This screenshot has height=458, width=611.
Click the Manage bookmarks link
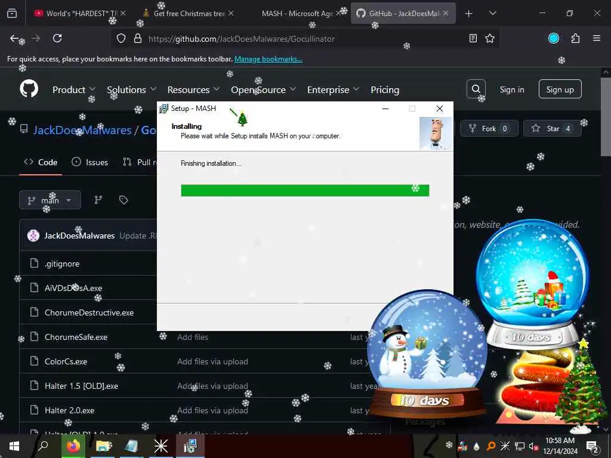point(268,59)
